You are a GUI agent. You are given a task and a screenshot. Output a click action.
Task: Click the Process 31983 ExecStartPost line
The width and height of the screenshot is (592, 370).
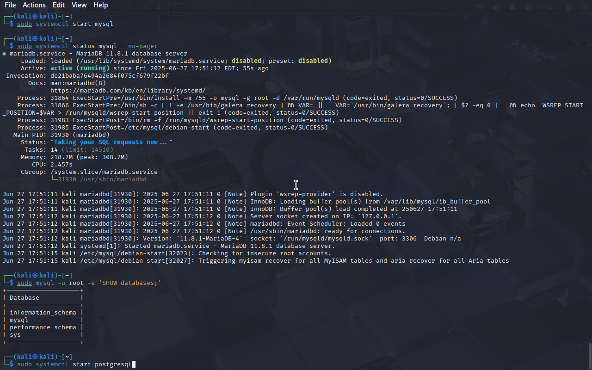tap(210, 120)
